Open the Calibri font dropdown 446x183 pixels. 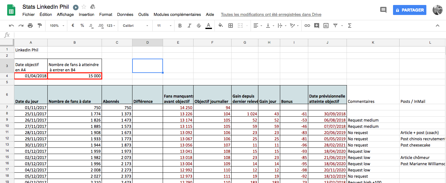pyautogui.click(x=135, y=26)
